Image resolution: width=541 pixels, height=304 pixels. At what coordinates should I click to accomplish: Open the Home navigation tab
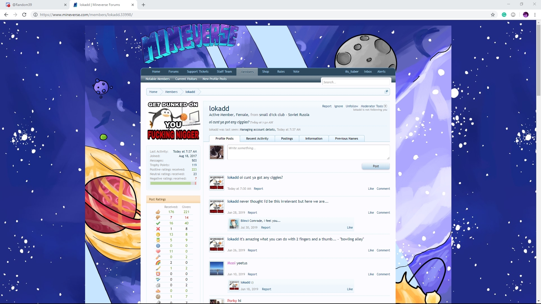click(156, 71)
